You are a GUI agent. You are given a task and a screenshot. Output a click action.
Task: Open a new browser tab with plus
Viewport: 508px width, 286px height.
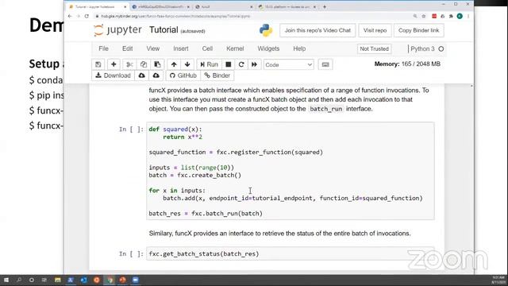point(325,6)
